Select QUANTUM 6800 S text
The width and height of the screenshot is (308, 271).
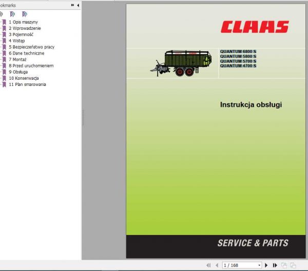tap(238, 51)
